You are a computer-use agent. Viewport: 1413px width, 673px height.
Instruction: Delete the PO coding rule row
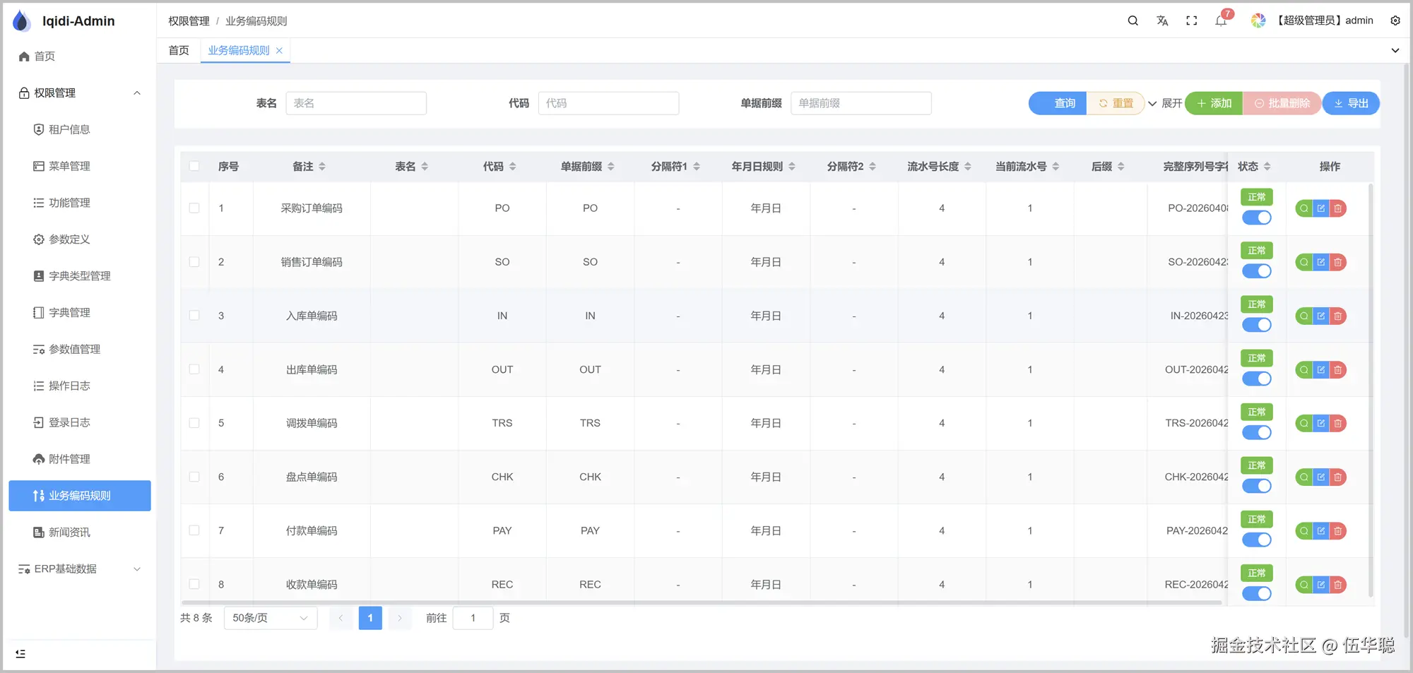1338,208
